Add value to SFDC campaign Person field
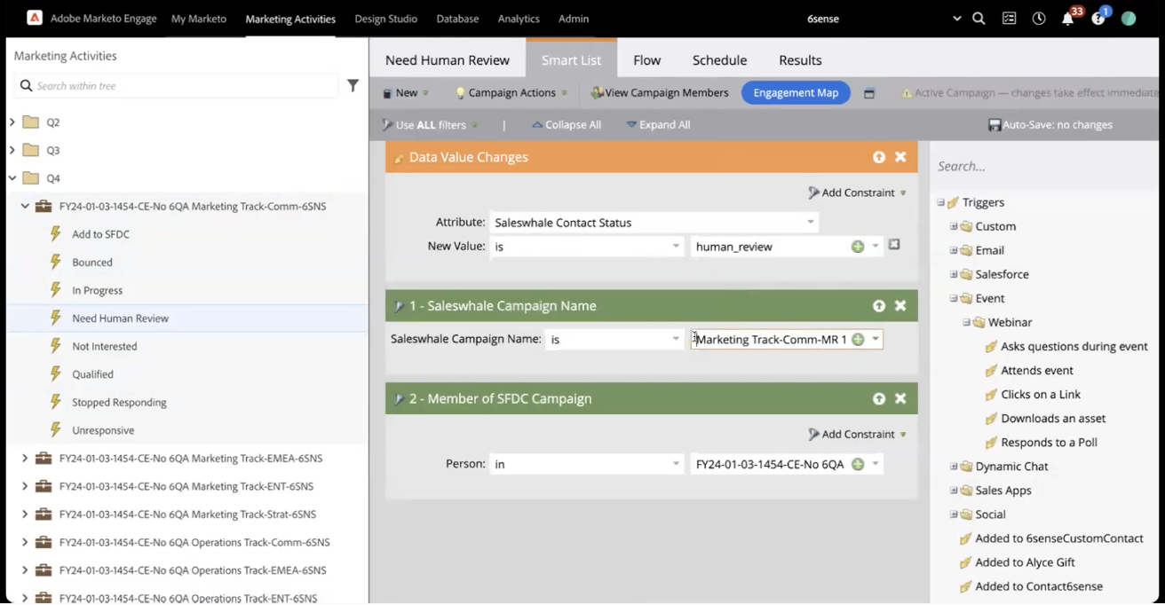The image size is (1165, 605). 858,464
